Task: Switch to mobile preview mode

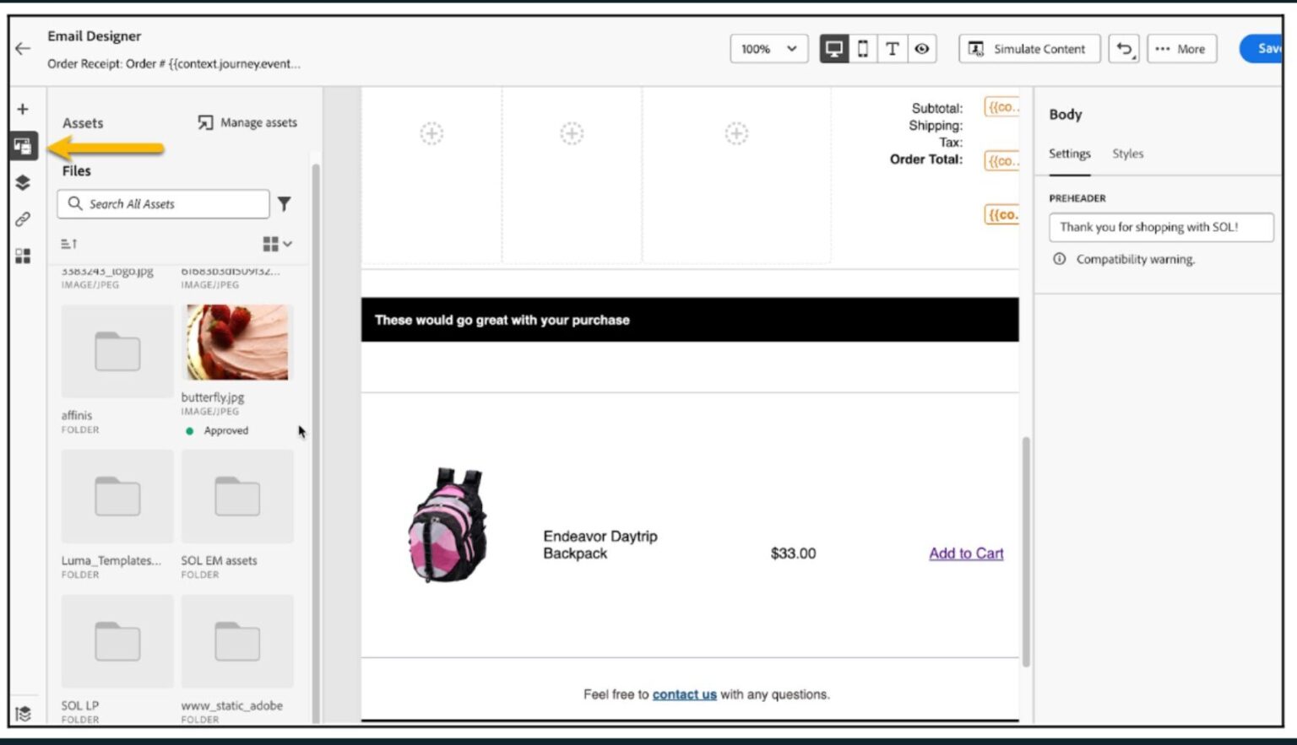Action: [862, 48]
